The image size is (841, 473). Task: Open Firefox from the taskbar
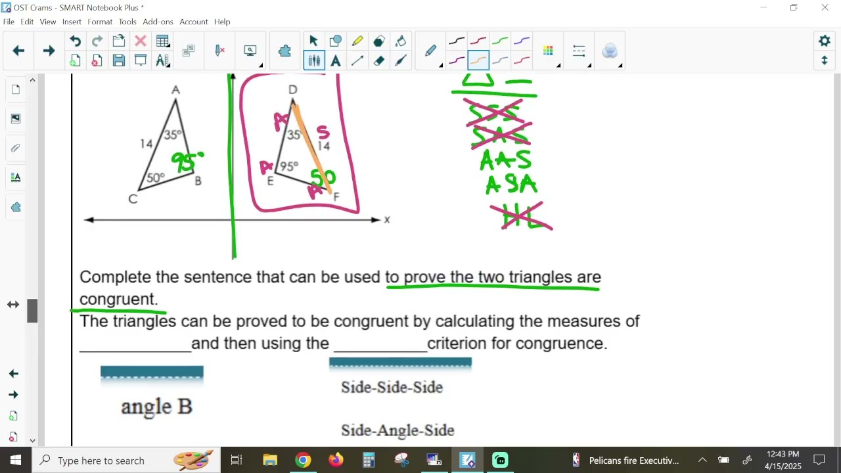point(336,460)
